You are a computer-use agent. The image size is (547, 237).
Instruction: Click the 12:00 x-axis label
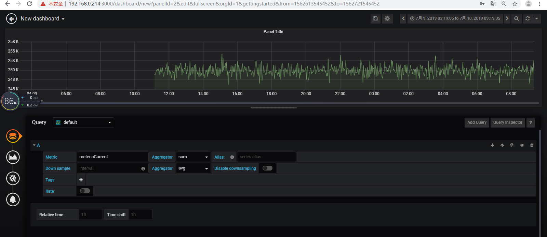coord(169,94)
